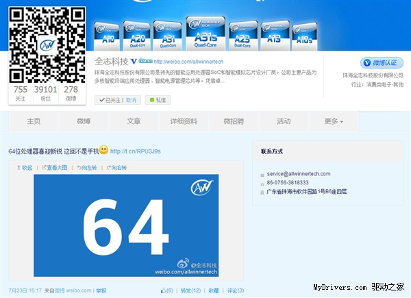Click the 755 关注 following count

coord(21,93)
